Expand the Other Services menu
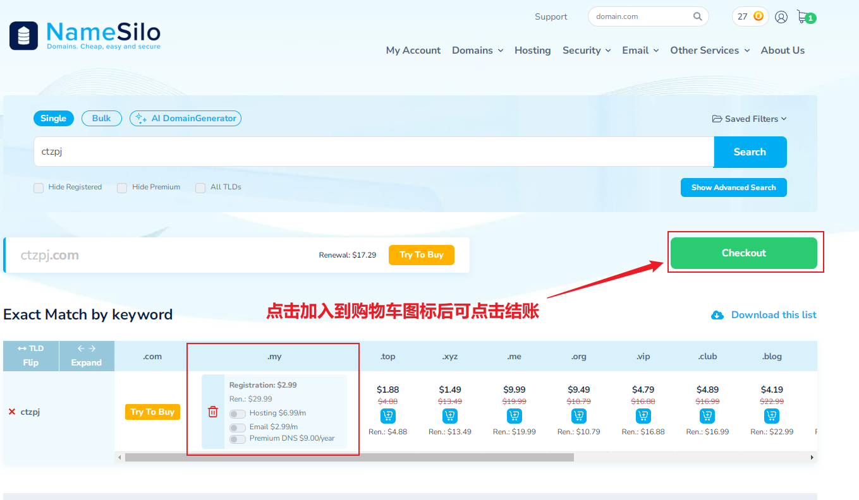Image resolution: width=859 pixels, height=500 pixels. click(709, 51)
